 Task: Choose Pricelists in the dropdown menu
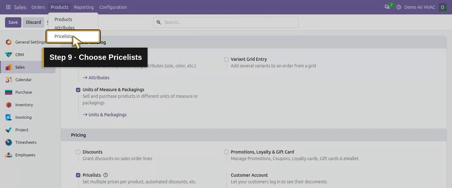[73, 36]
